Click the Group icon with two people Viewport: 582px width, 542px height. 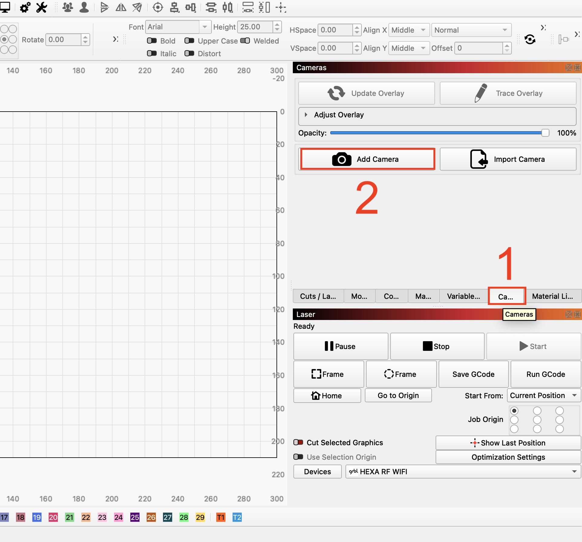pyautogui.click(x=67, y=7)
